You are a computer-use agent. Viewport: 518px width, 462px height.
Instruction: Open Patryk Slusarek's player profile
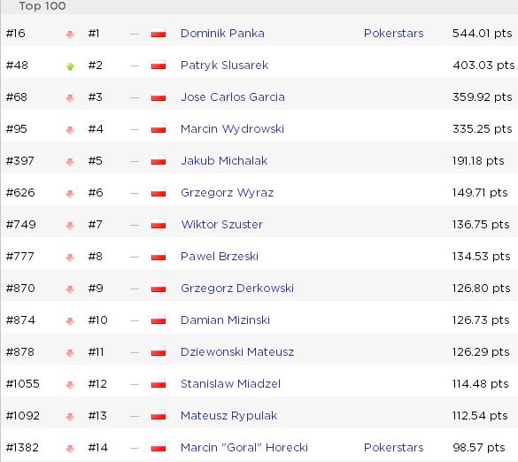(224, 65)
